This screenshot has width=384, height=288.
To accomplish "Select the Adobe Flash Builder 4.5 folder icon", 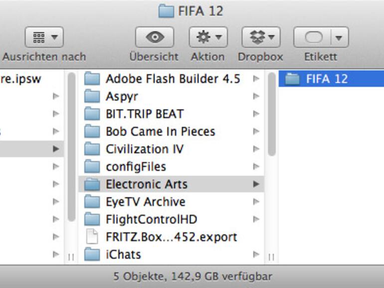I will click(92, 79).
